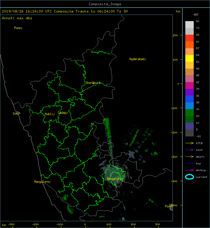Pick the red 60–65 dBZ color band
This screenshot has width=210, height=228.
[189, 38]
